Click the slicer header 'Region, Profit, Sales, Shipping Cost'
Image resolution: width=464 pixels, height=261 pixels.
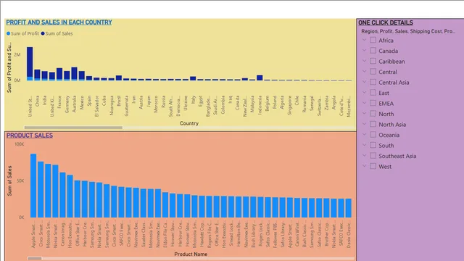(408, 31)
